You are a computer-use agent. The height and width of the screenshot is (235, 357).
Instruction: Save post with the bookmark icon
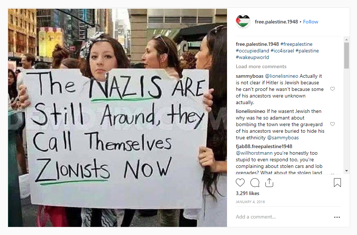tap(337, 183)
